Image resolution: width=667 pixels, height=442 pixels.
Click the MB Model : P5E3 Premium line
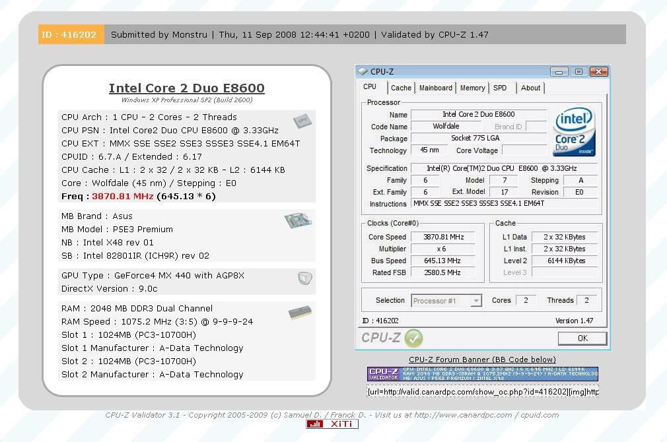117,230
